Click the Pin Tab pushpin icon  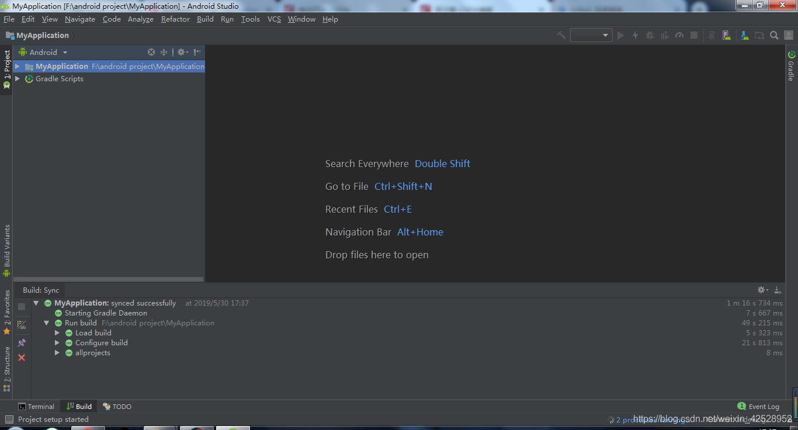click(x=22, y=343)
